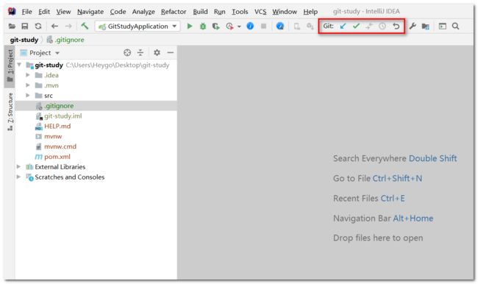Open the VCS menu
This screenshot has height=284, width=478.
[x=260, y=12]
